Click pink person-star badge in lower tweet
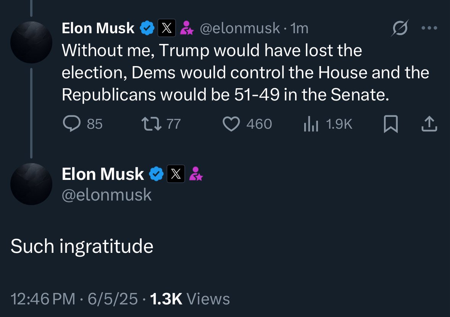 (196, 174)
